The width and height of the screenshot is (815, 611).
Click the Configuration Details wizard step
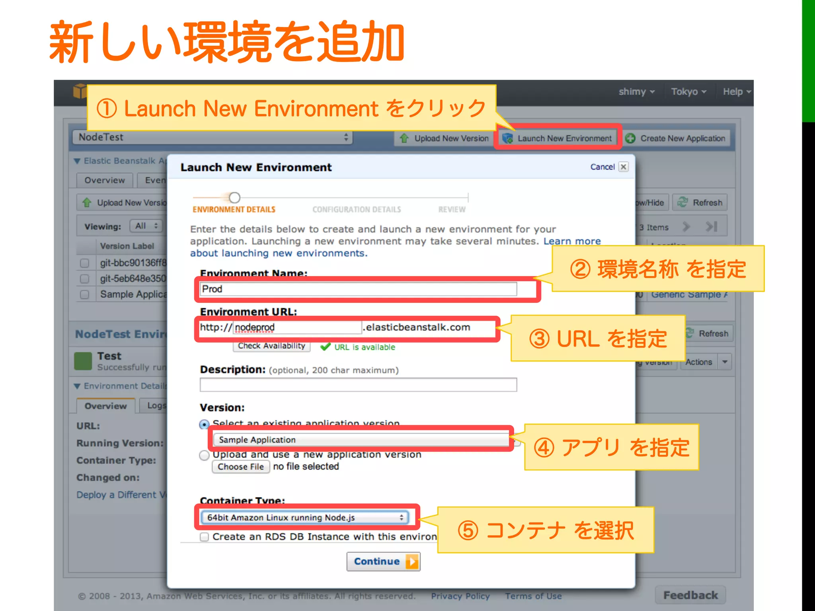point(357,209)
